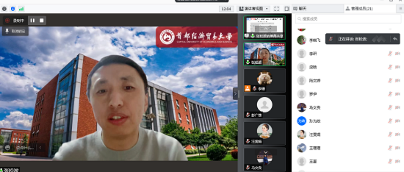Select member name 李昕 in the list
Viewport: 404px width, 172px height.
pos(313,54)
